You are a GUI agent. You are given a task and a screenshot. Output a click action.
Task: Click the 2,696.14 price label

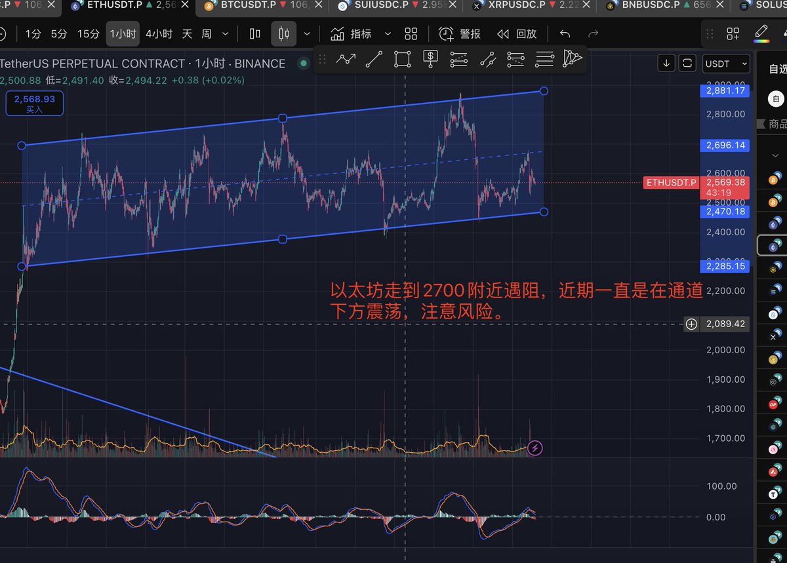(725, 145)
